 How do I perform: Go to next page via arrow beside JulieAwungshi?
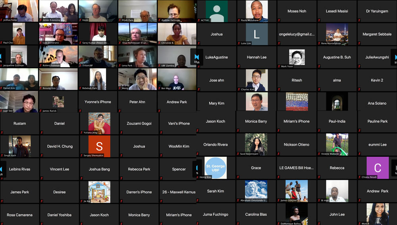click(396, 58)
